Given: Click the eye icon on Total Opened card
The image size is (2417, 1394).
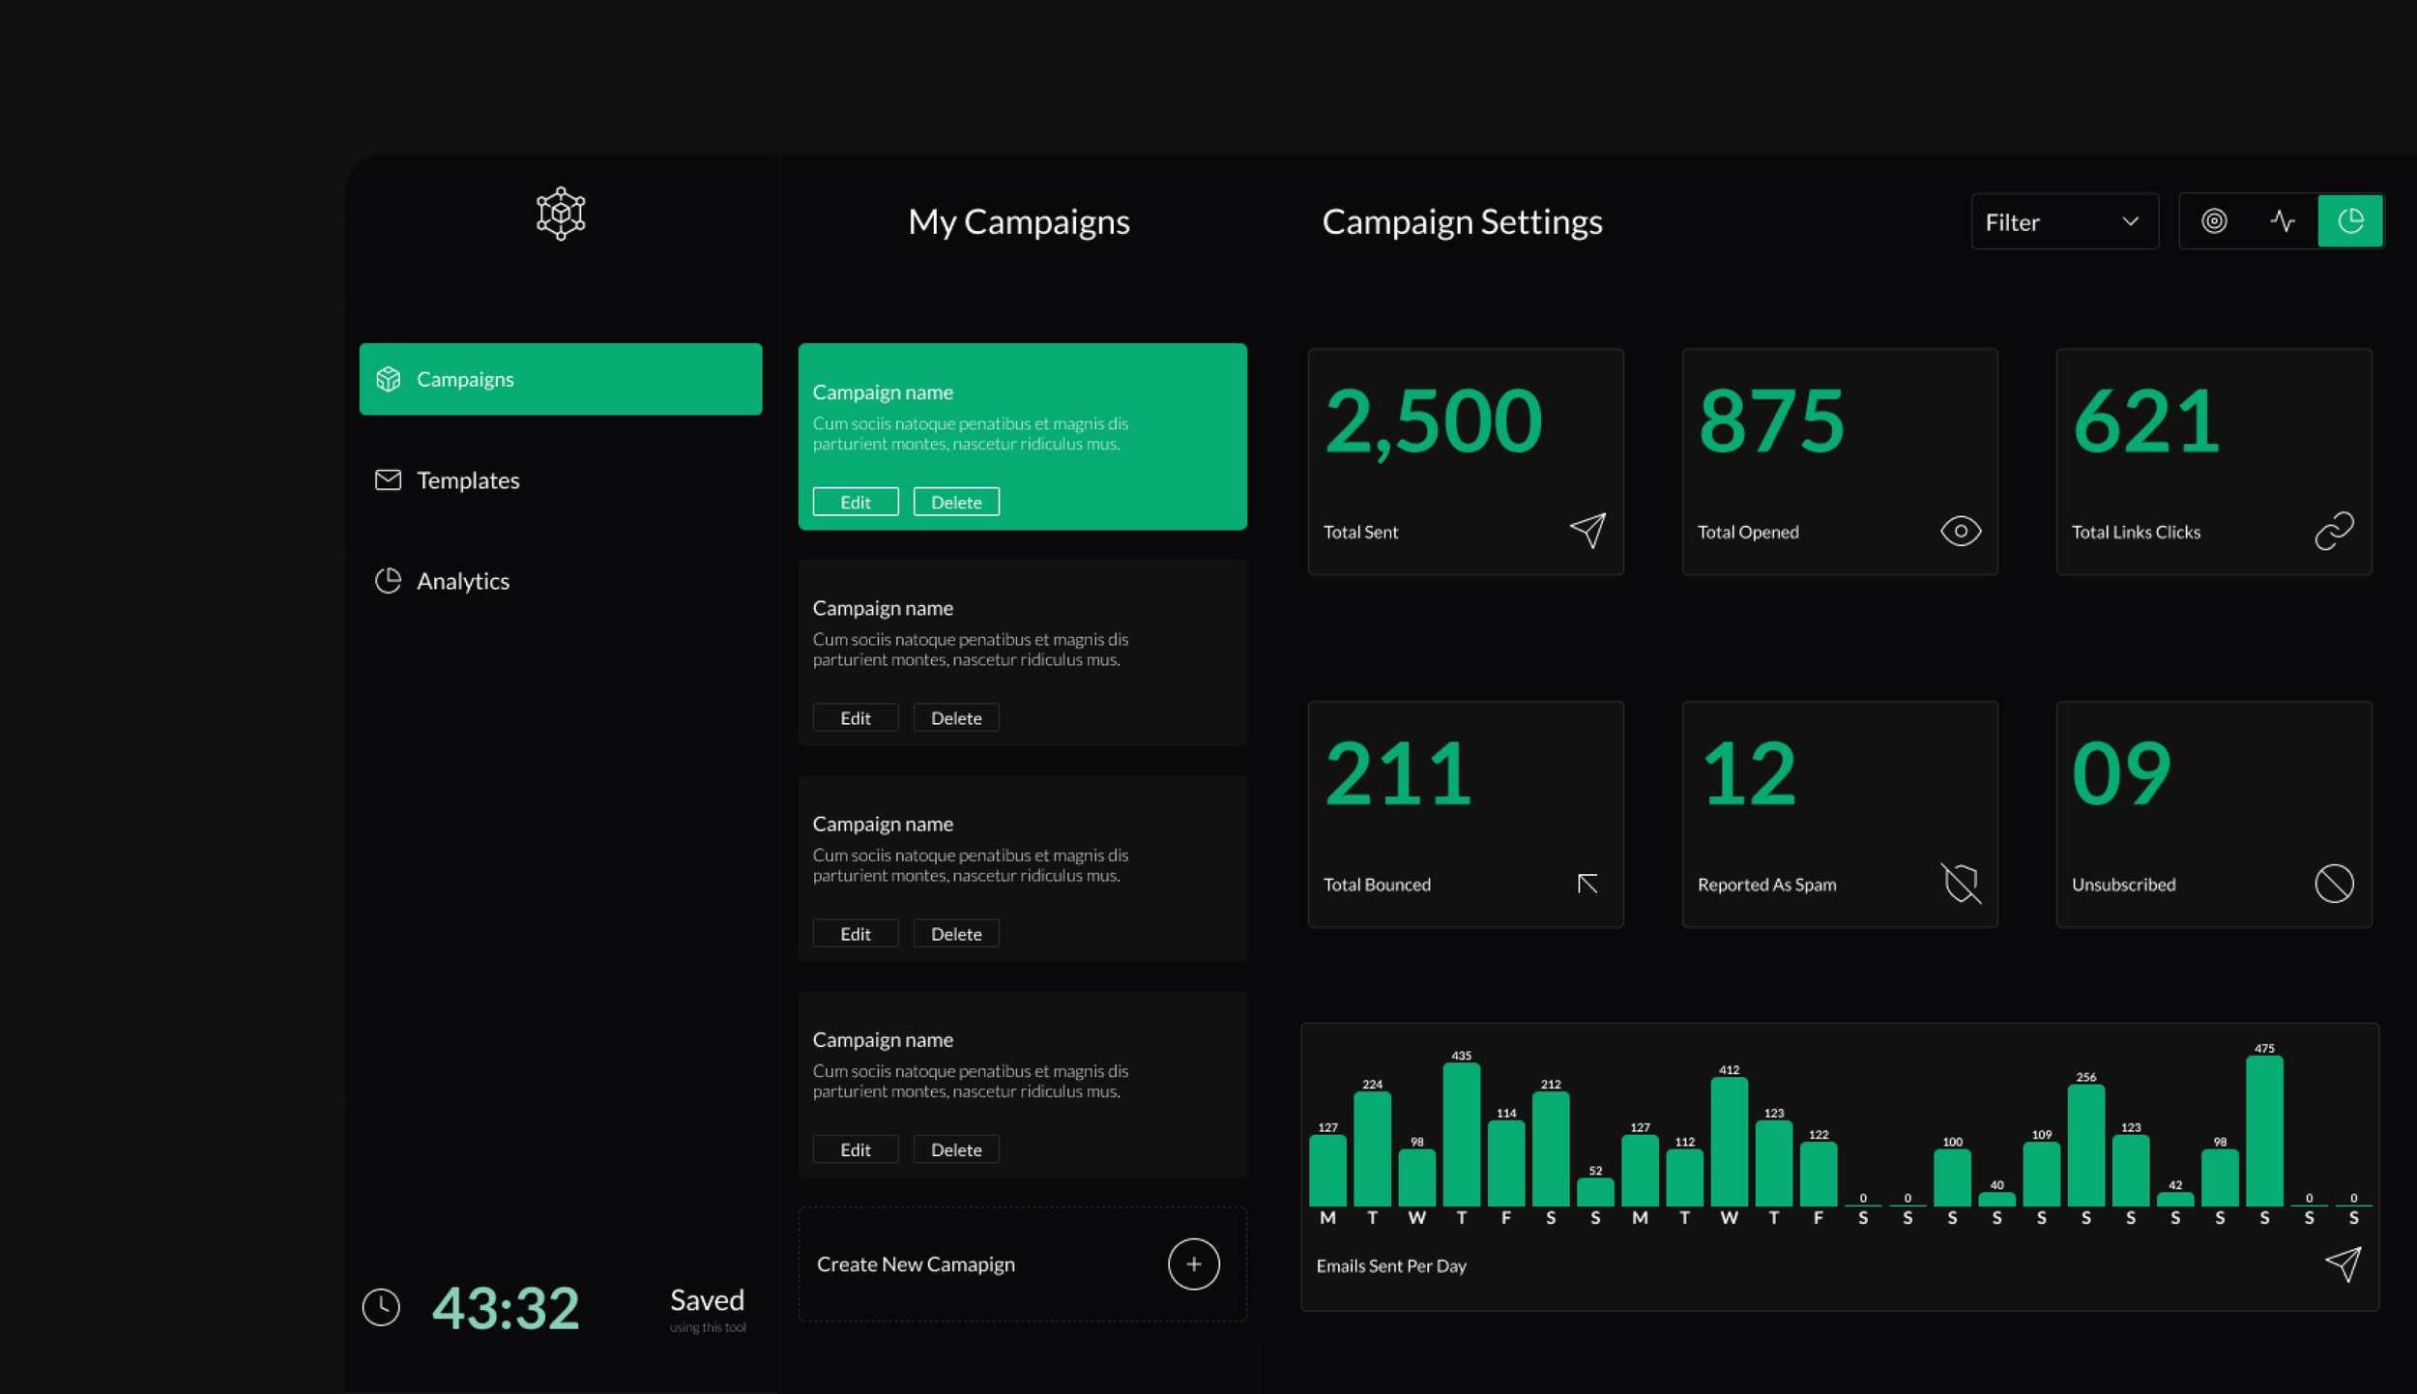Looking at the screenshot, I should coord(1962,530).
